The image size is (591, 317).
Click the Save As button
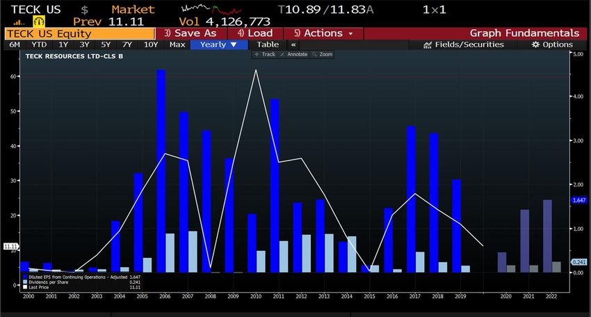191,33
